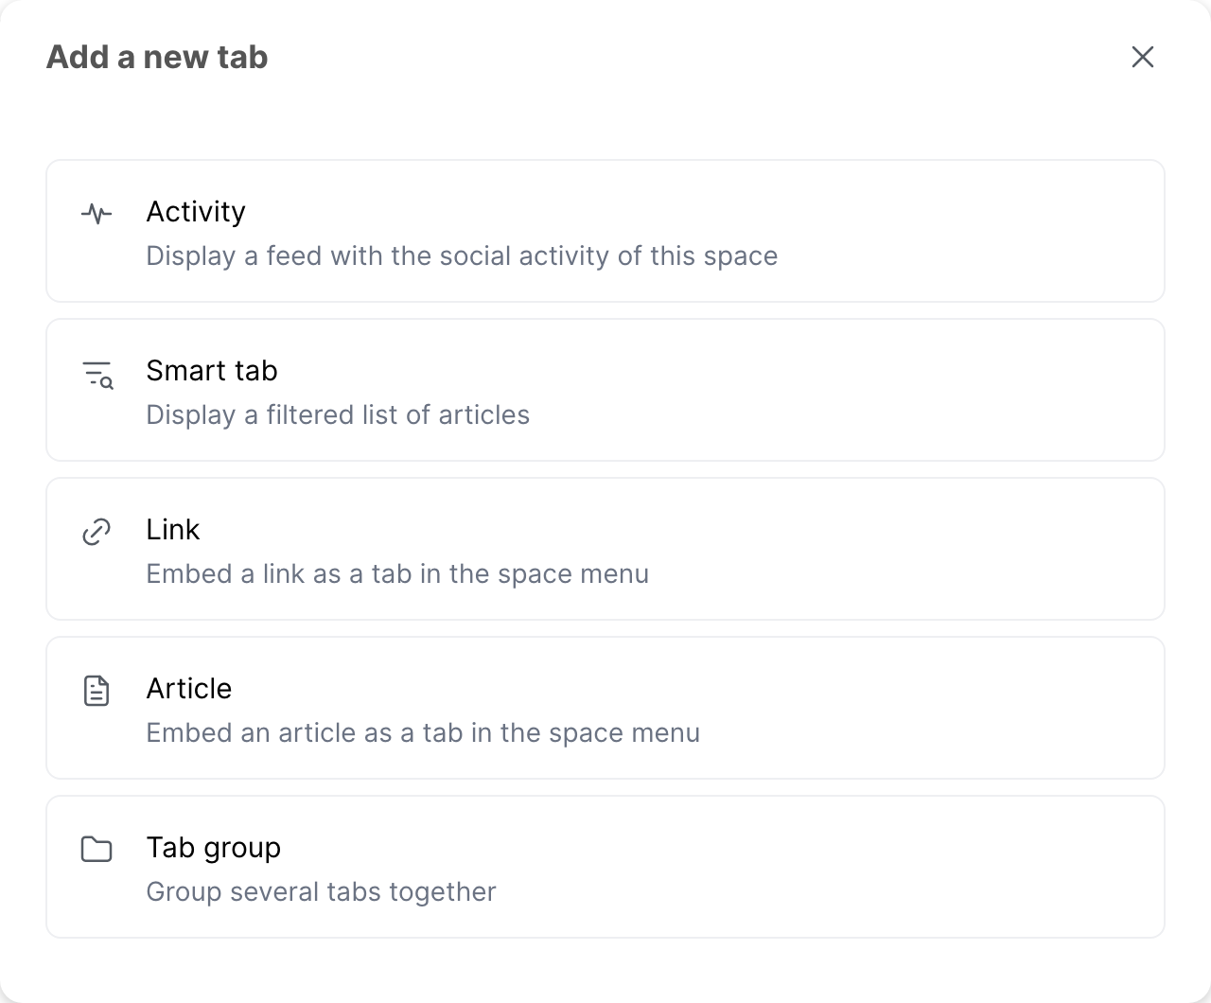The height and width of the screenshot is (1003, 1211).
Task: Click 'Embed an article as a tab' description
Action: (423, 733)
